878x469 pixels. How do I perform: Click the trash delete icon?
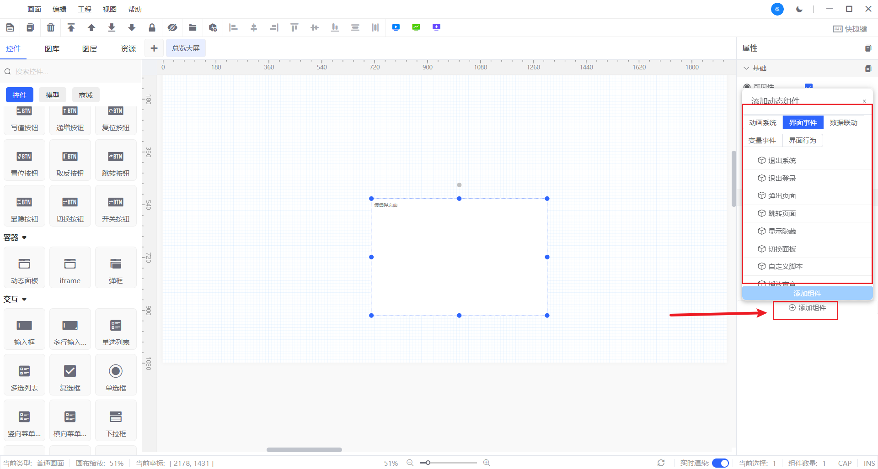click(51, 28)
